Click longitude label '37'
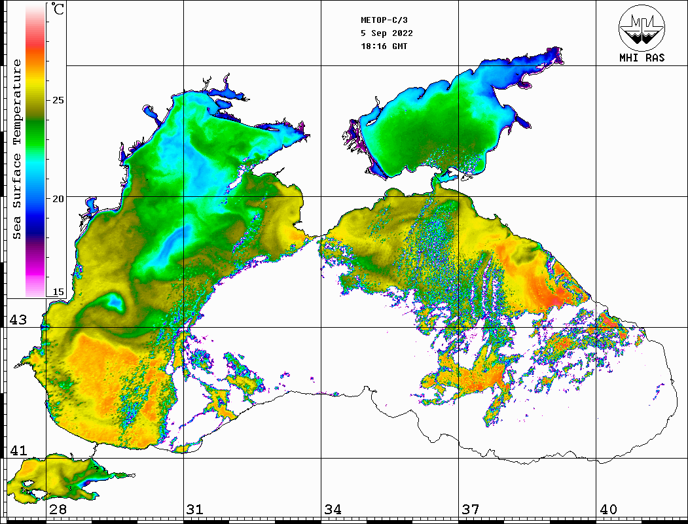 click(471, 509)
